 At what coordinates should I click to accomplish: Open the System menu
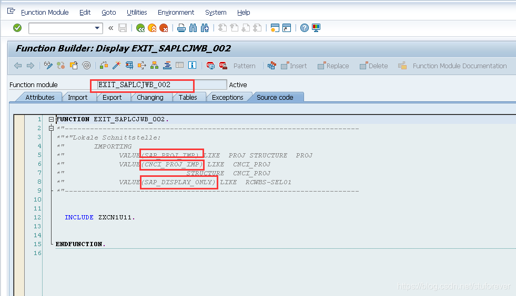point(216,13)
